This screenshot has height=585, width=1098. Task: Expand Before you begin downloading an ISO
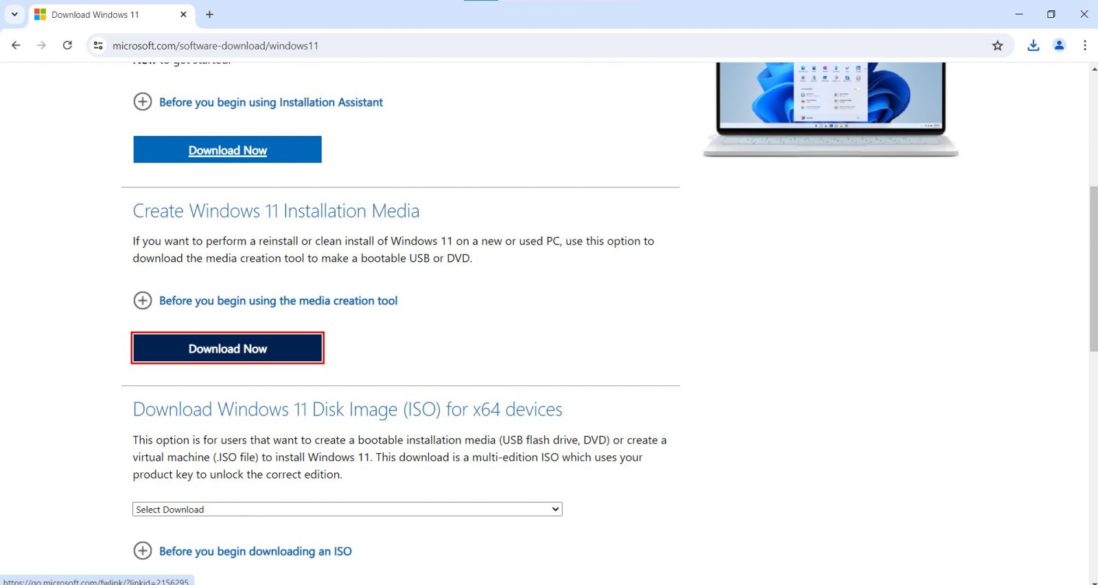coord(242,551)
